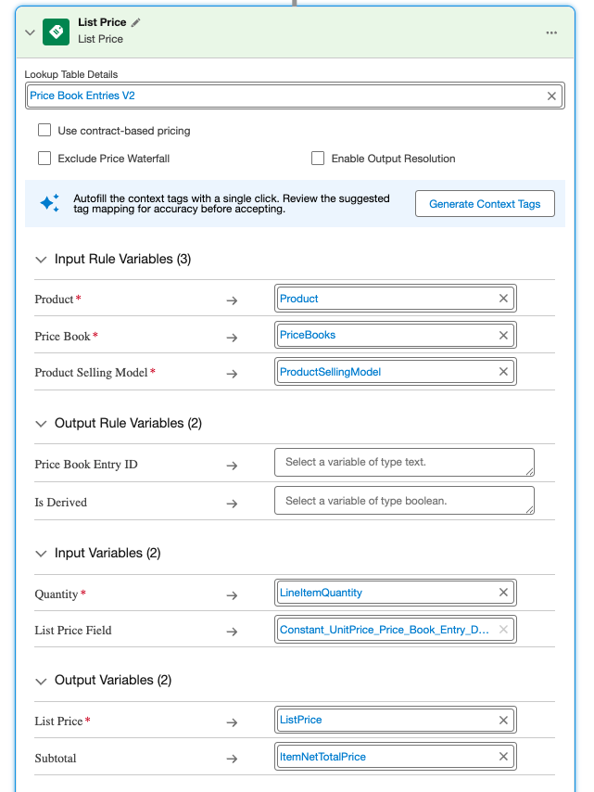
Task: Remove the Product variable value
Action: 503,299
